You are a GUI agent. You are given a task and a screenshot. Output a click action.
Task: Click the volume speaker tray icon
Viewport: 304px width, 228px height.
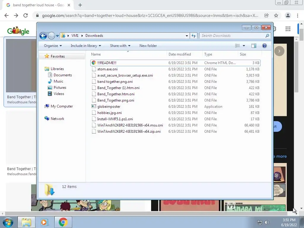pyautogui.click(x=267, y=222)
